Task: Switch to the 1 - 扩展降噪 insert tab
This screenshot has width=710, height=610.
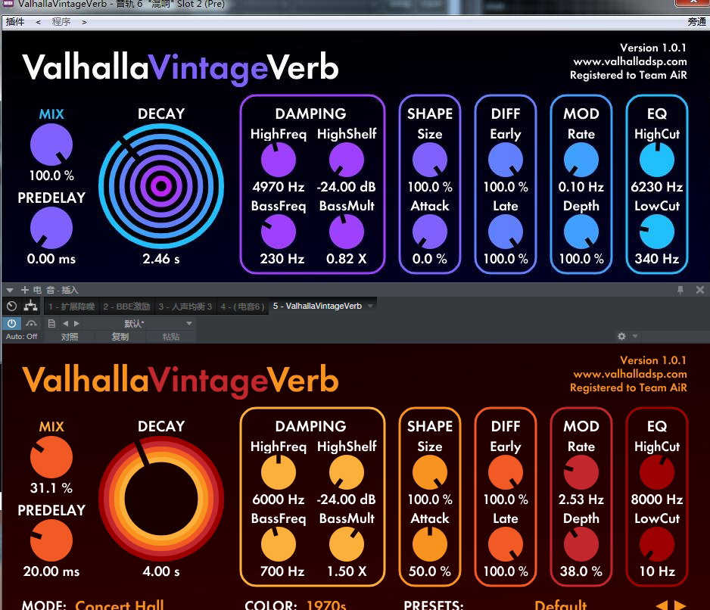Action: 72,307
